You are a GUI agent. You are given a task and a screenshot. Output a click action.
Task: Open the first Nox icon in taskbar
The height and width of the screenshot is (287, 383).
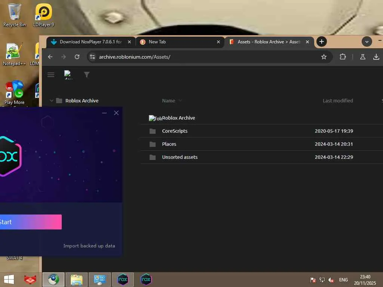click(x=123, y=280)
